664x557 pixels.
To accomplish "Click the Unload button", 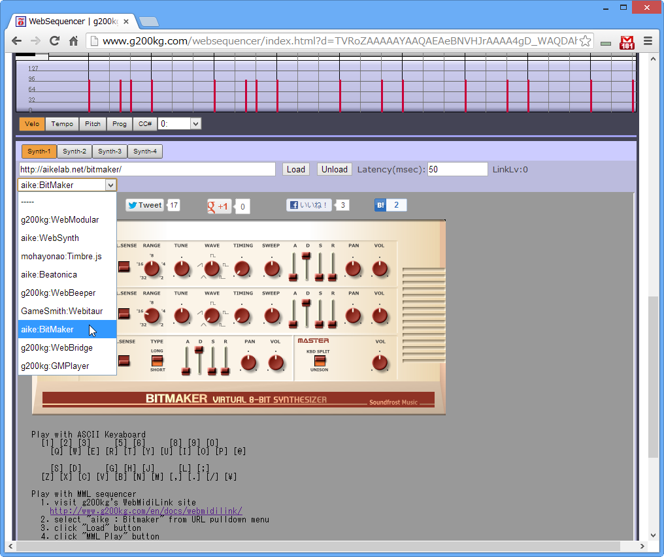I will tap(334, 169).
